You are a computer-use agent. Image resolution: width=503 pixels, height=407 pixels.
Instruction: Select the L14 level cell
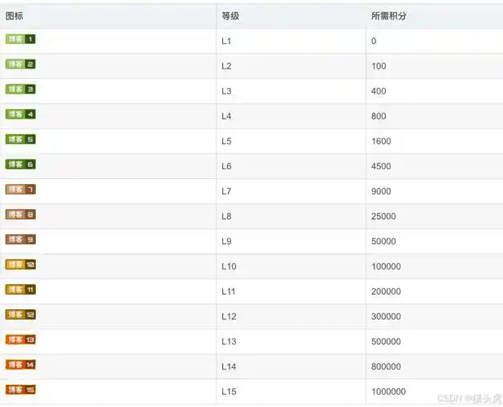pyautogui.click(x=230, y=367)
